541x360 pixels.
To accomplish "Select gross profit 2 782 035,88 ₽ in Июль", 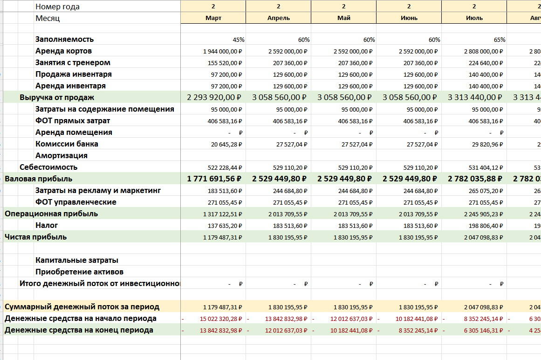I will point(474,179).
